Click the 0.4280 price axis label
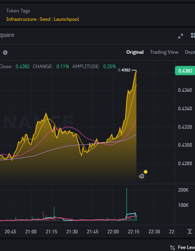The width and height of the screenshot is (195, 251). click(185, 164)
